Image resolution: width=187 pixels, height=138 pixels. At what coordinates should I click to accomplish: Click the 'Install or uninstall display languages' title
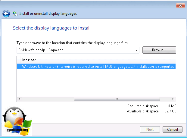(x=48, y=14)
